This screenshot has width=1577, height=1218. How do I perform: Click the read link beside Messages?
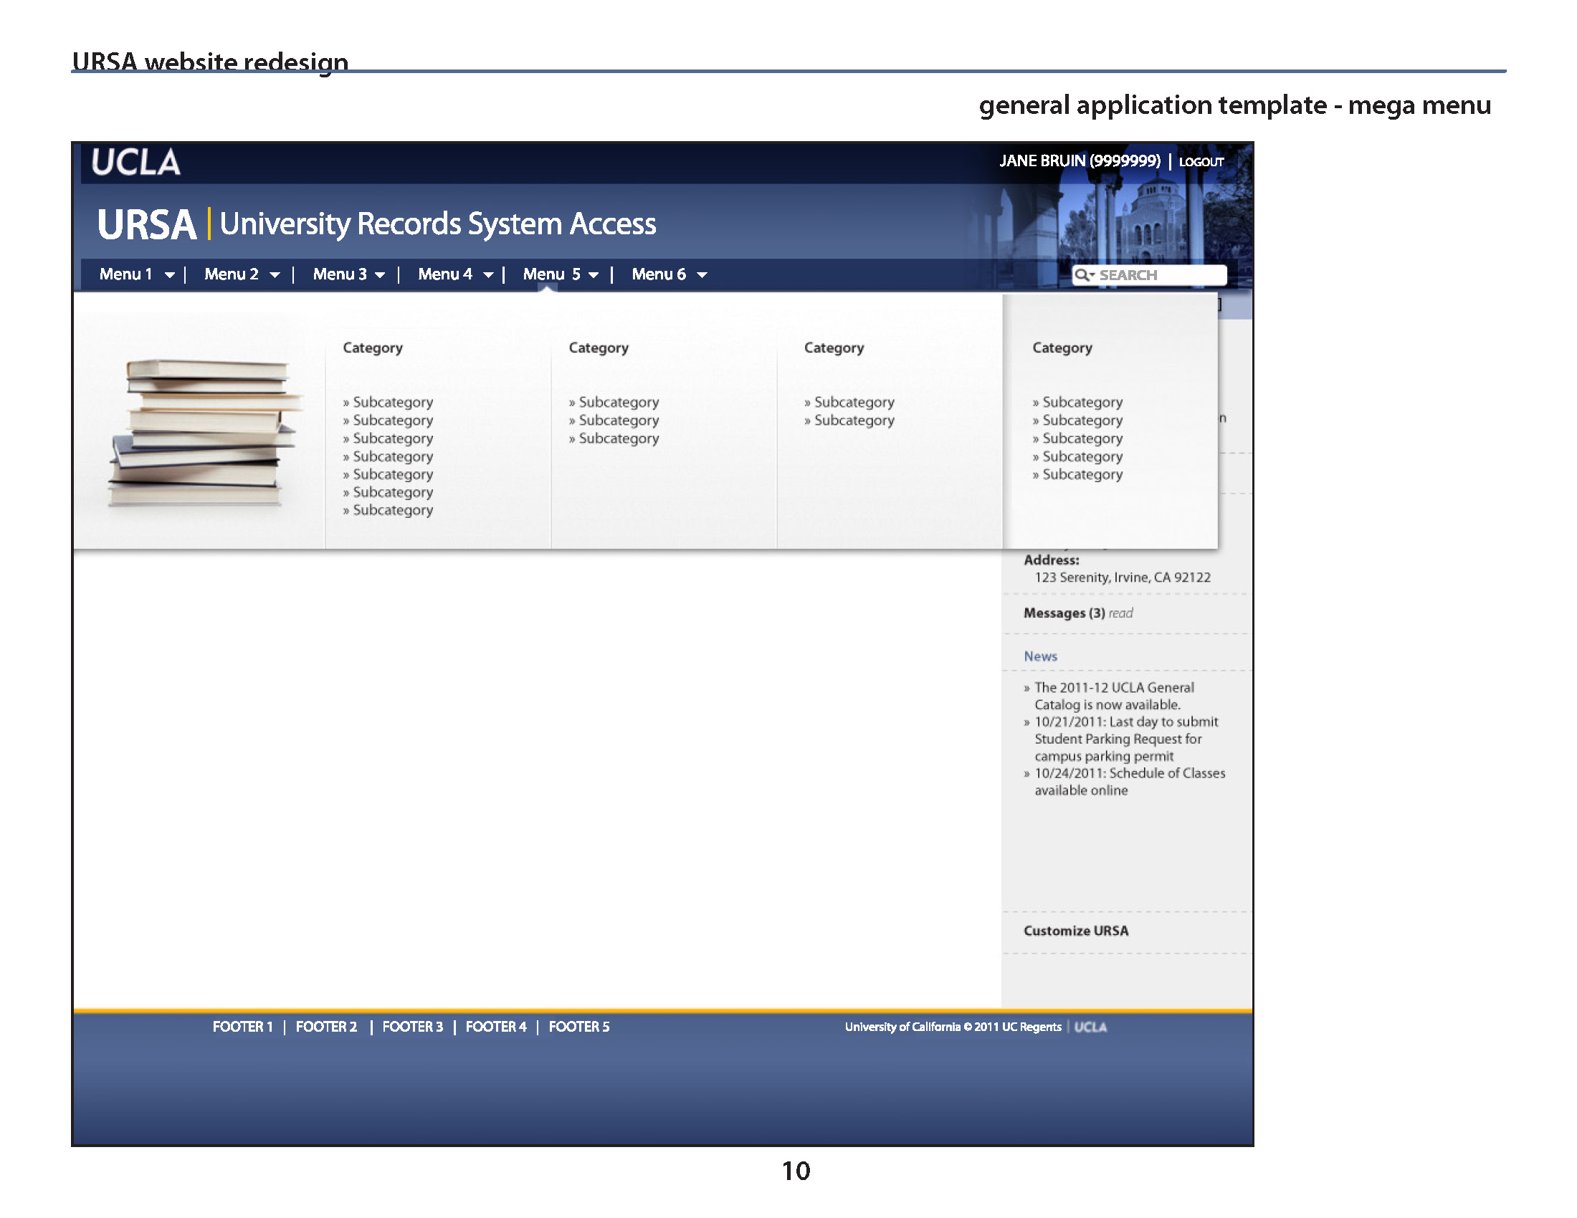1120,613
